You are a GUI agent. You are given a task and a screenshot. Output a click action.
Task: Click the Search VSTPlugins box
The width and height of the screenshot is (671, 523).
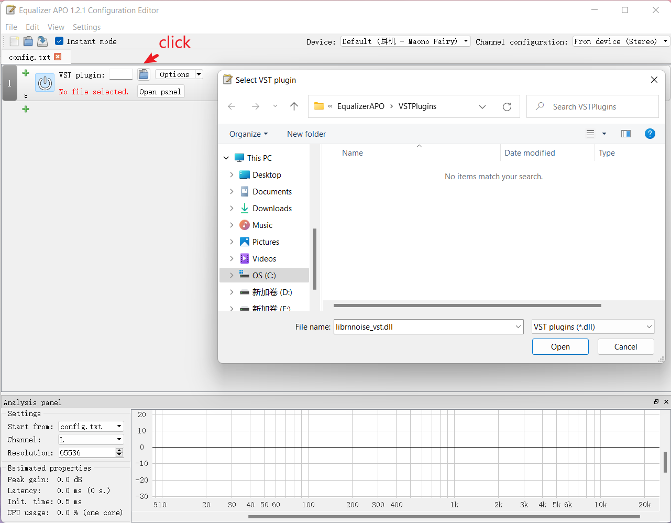coord(592,106)
